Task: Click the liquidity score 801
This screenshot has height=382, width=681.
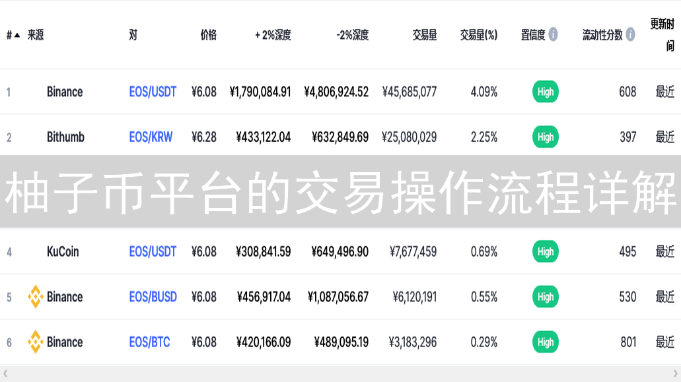Action: [x=628, y=342]
